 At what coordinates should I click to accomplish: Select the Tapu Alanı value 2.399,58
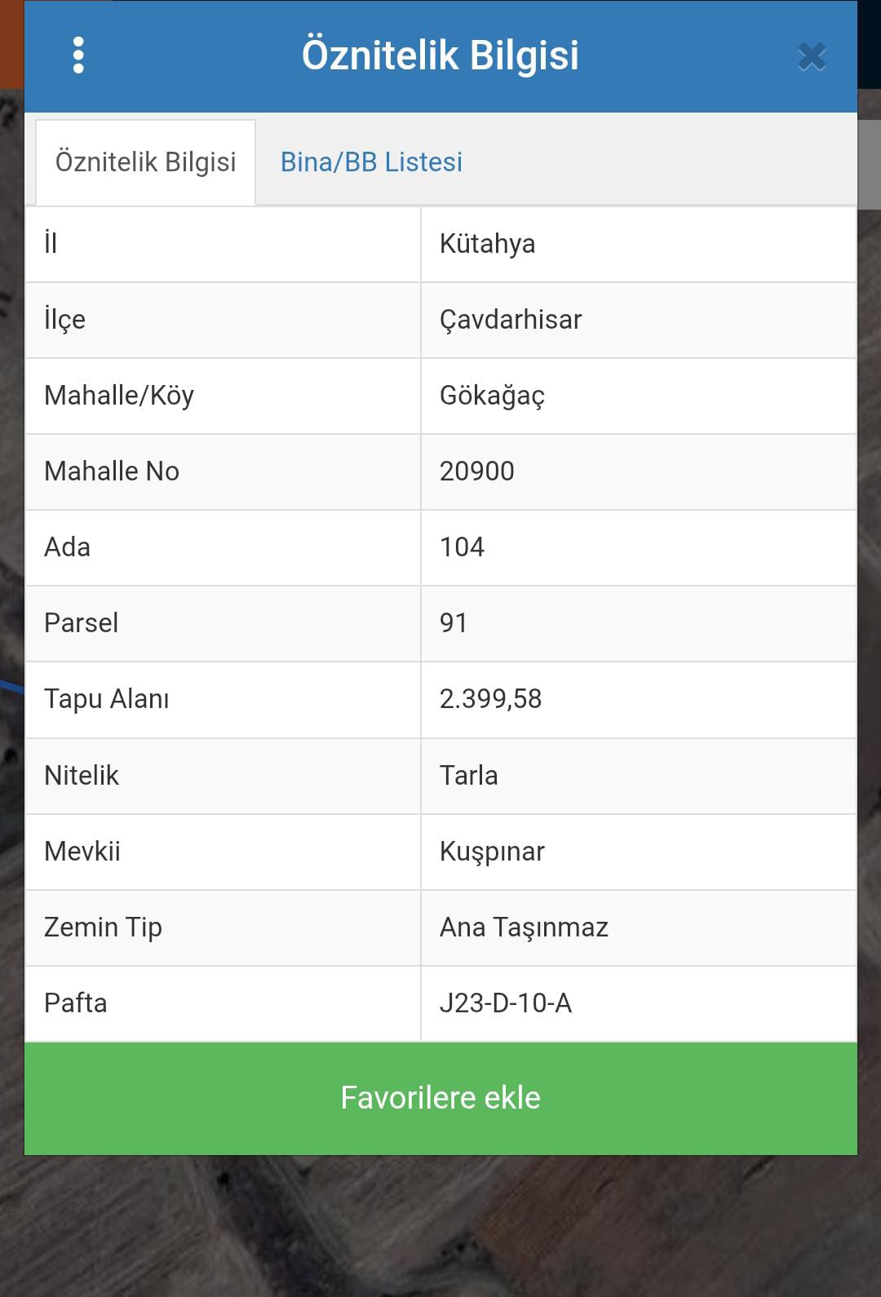(490, 699)
